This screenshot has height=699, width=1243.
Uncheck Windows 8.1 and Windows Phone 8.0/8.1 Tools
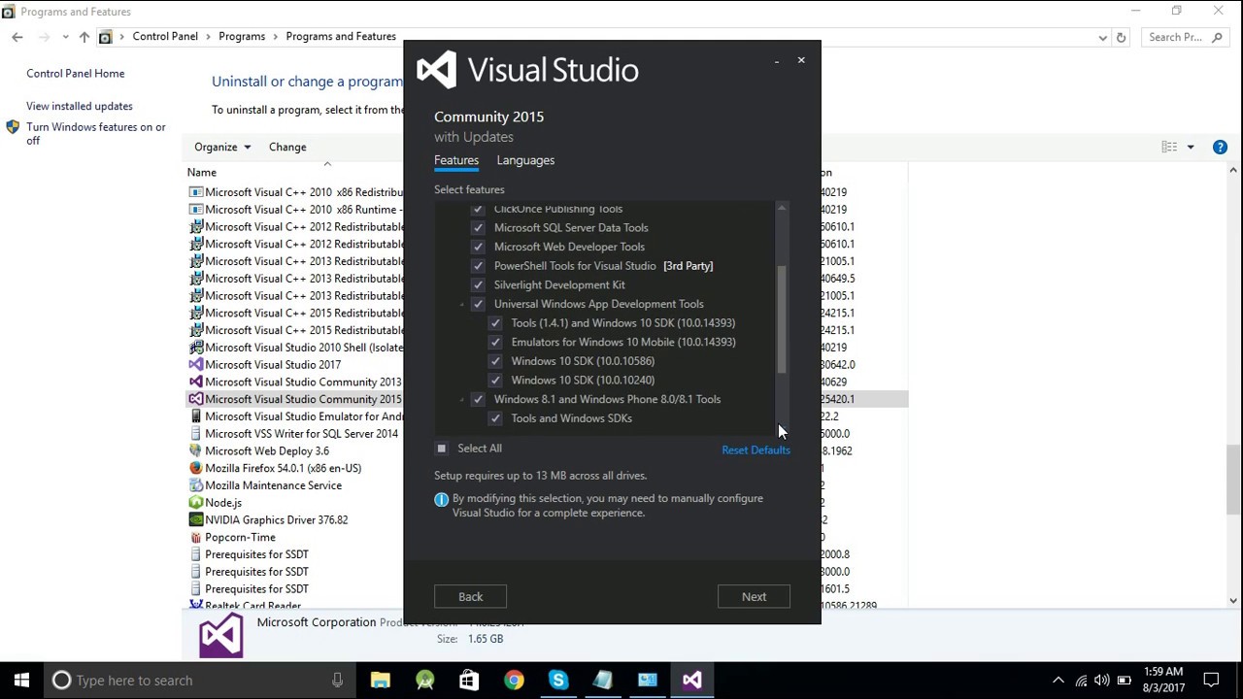click(x=478, y=399)
